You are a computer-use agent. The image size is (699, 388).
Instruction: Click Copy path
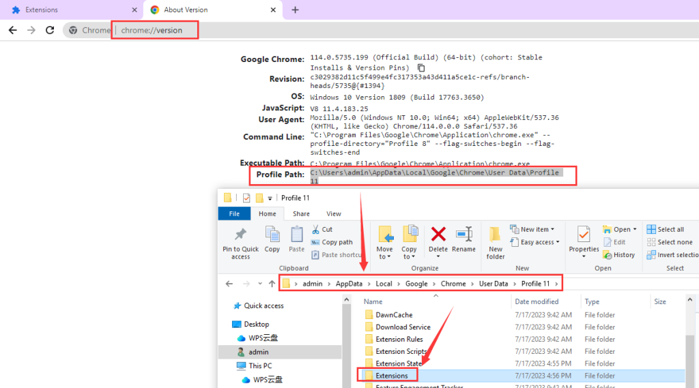coord(332,242)
